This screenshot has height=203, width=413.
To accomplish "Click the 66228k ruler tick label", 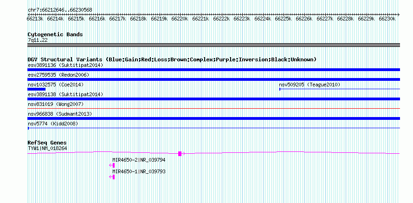I will [x=346, y=19].
